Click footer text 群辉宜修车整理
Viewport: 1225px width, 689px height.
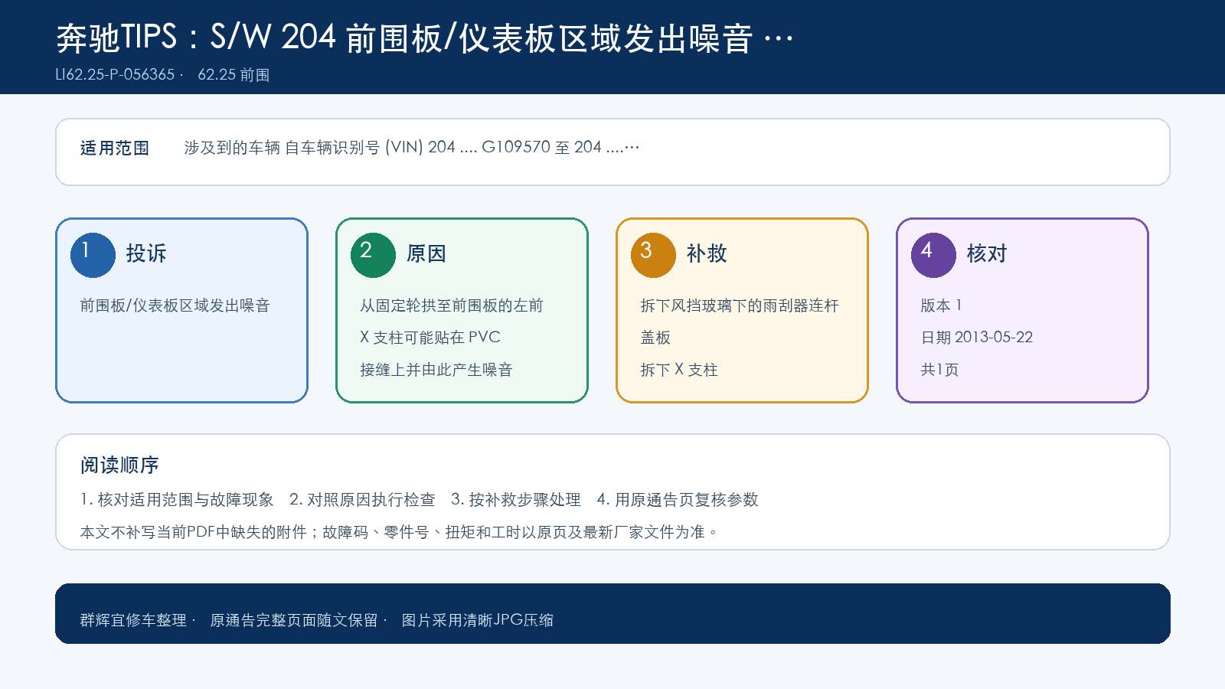134,620
